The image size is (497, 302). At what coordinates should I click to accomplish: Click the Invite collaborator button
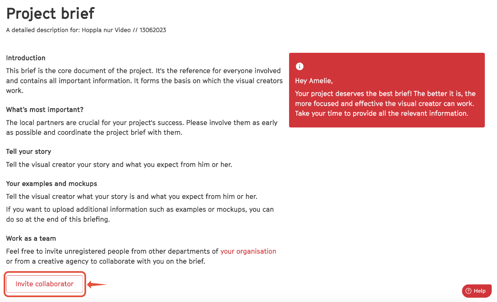coord(44,284)
